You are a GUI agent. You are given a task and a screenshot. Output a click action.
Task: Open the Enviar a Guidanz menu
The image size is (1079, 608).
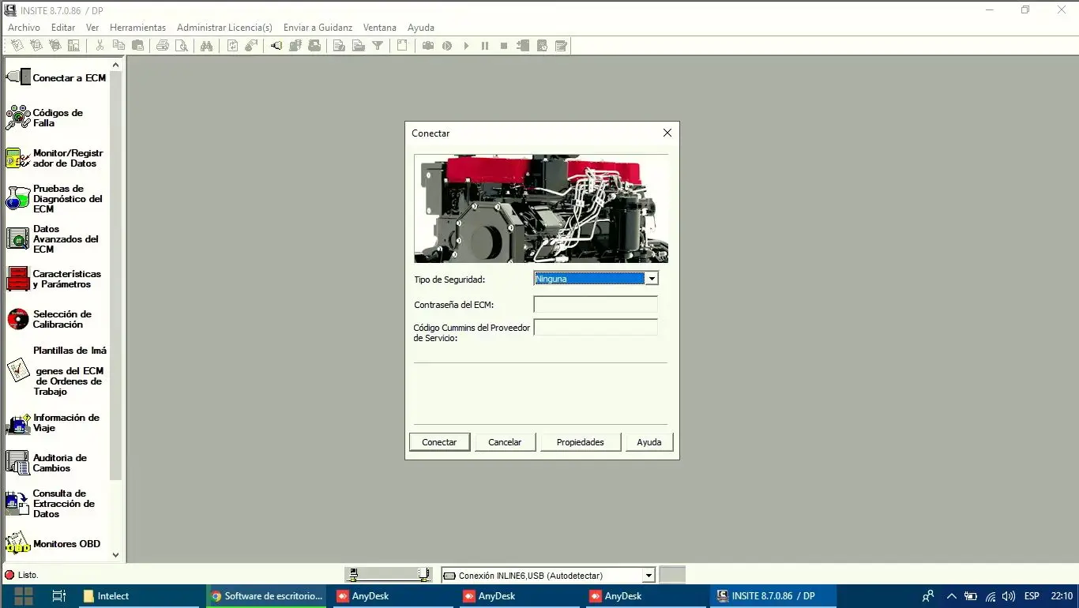coord(318,27)
